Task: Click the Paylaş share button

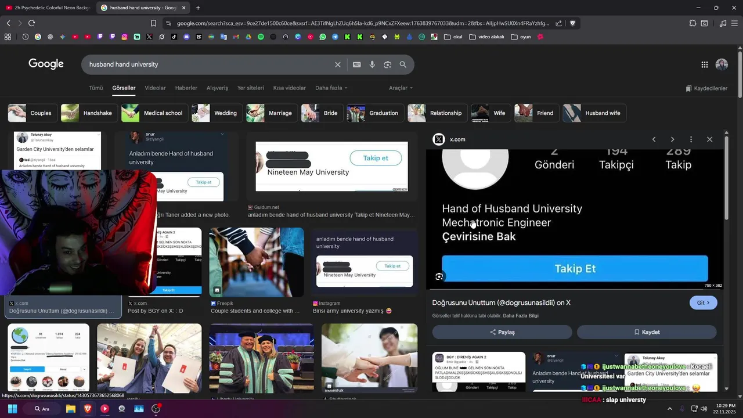Action: [x=502, y=332]
